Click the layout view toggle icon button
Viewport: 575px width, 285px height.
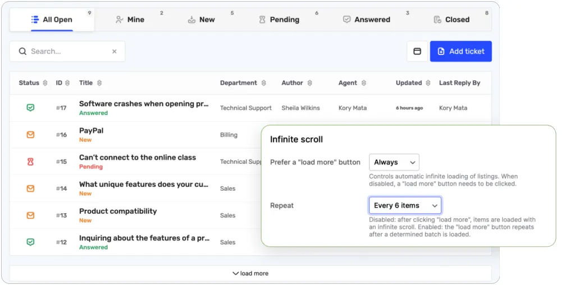pos(417,51)
